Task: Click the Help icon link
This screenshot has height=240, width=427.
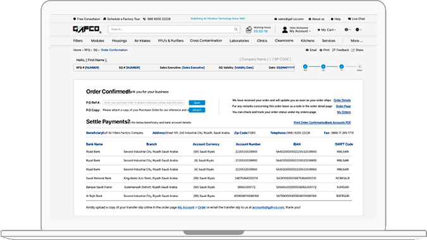Action: pos(335,19)
